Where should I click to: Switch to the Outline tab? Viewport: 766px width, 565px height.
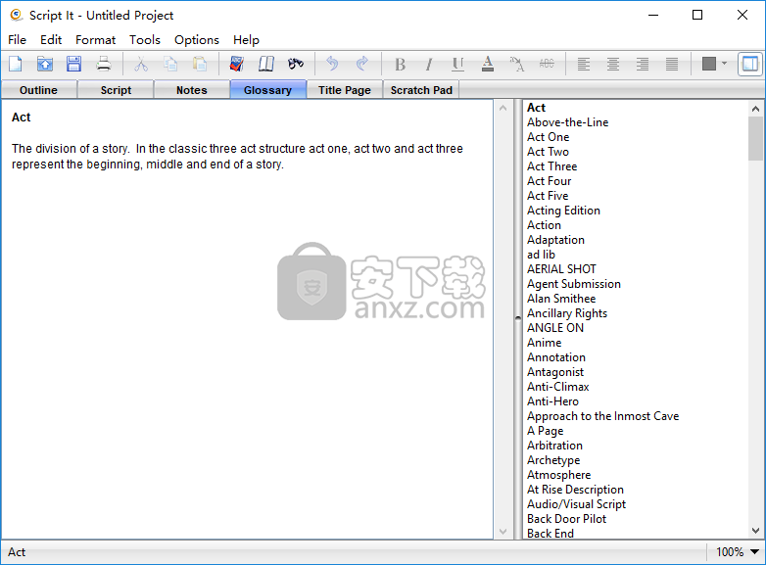(x=38, y=90)
